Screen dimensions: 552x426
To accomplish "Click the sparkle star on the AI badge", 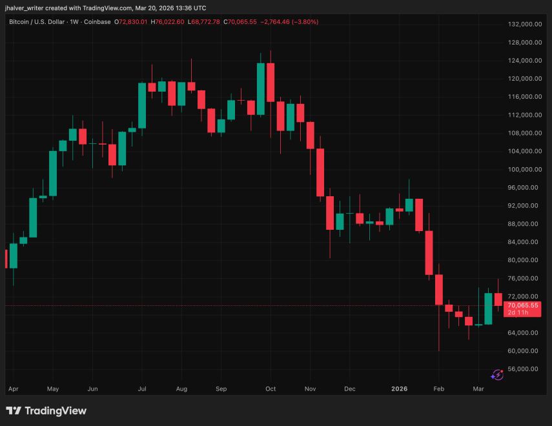I will 493,377.
